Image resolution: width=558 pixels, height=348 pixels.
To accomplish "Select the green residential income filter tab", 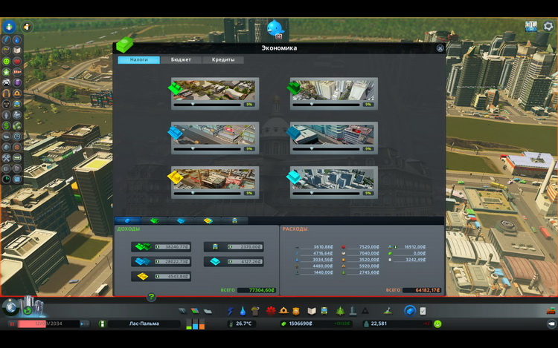I will coord(155,220).
